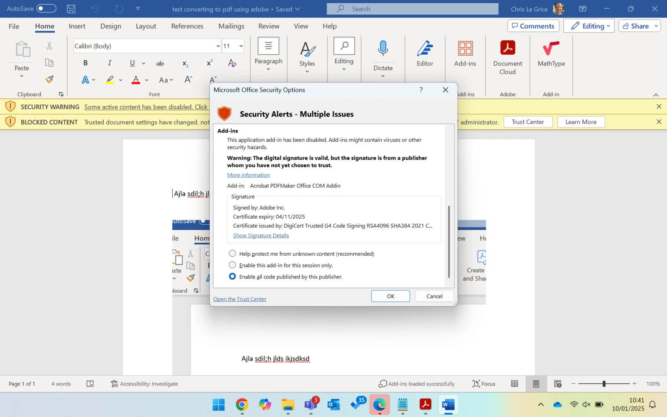Image resolution: width=667 pixels, height=417 pixels.
Task: Open Adobe Acrobat from taskbar
Action: (425, 405)
